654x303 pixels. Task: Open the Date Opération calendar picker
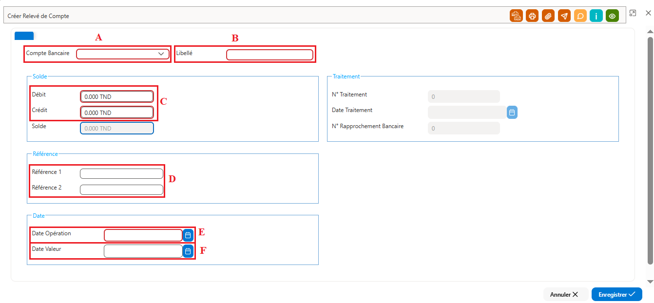(x=188, y=235)
